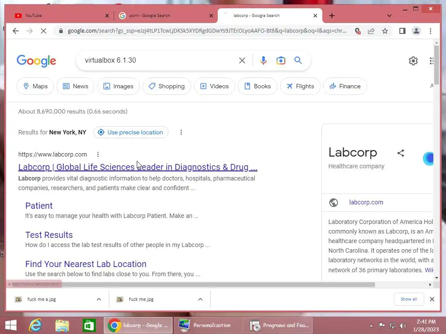Filter results by Maps
The image size is (446, 334).
35,86
